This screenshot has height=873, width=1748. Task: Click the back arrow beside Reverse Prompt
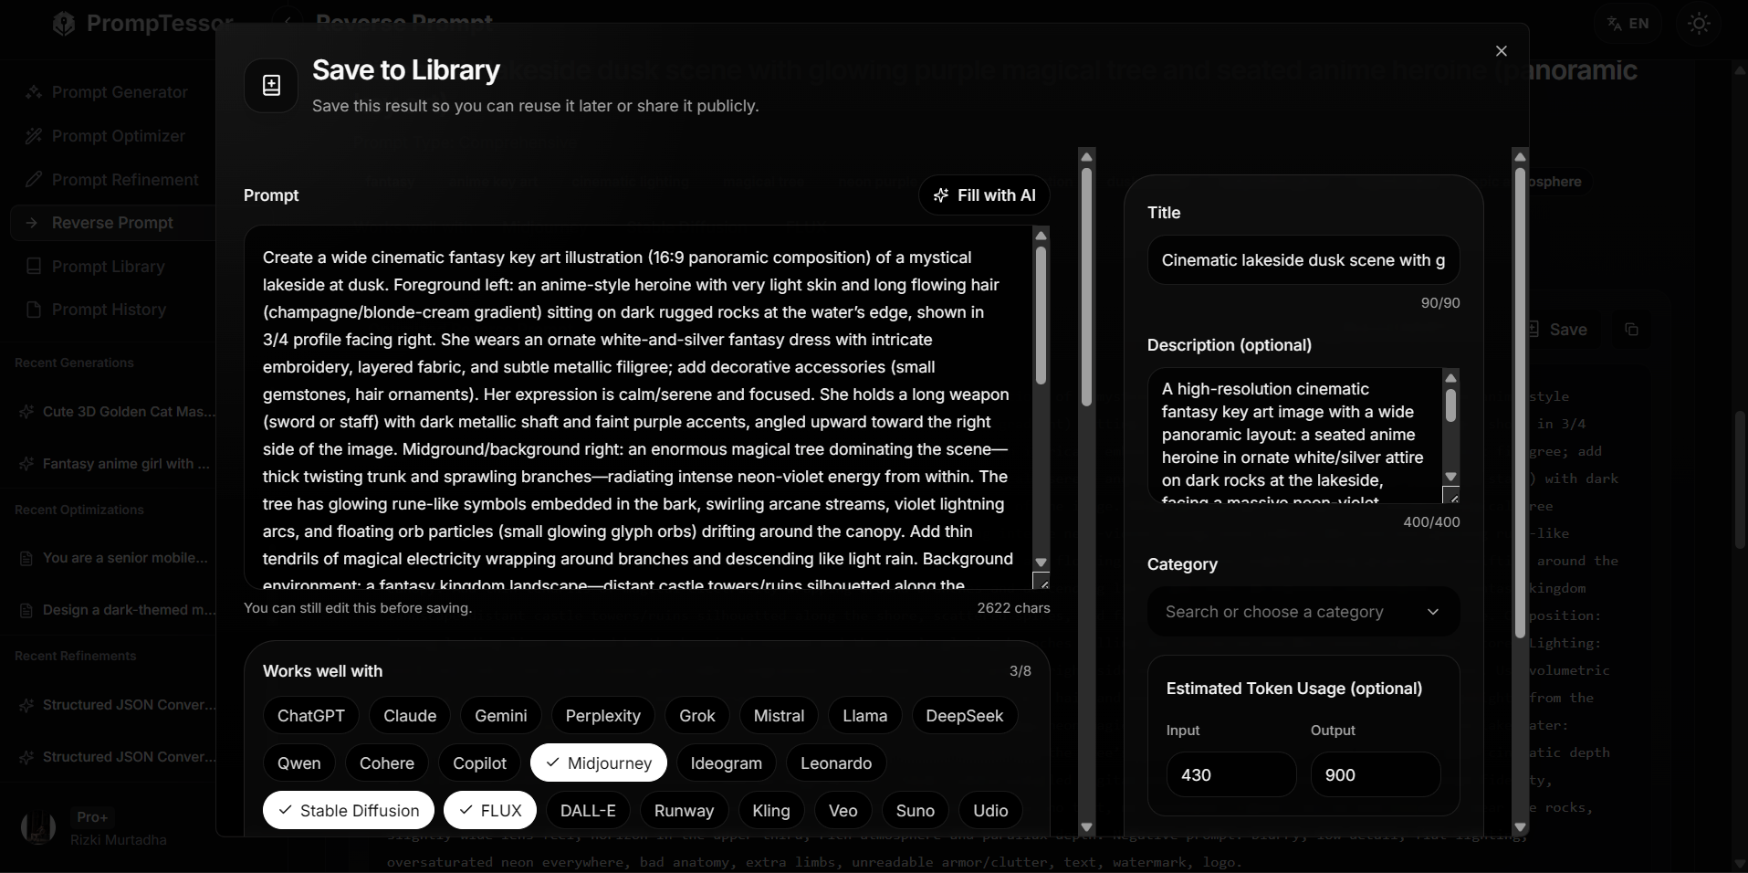(288, 22)
